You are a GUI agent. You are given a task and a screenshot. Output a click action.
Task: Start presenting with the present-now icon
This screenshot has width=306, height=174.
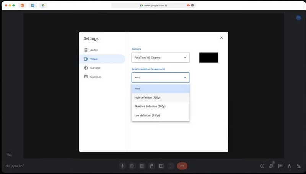[161, 166]
